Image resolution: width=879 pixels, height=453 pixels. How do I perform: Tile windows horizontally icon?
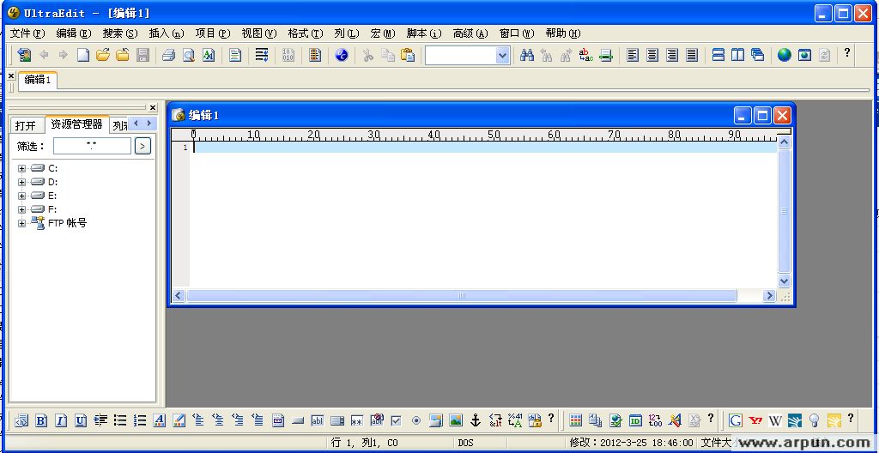718,55
